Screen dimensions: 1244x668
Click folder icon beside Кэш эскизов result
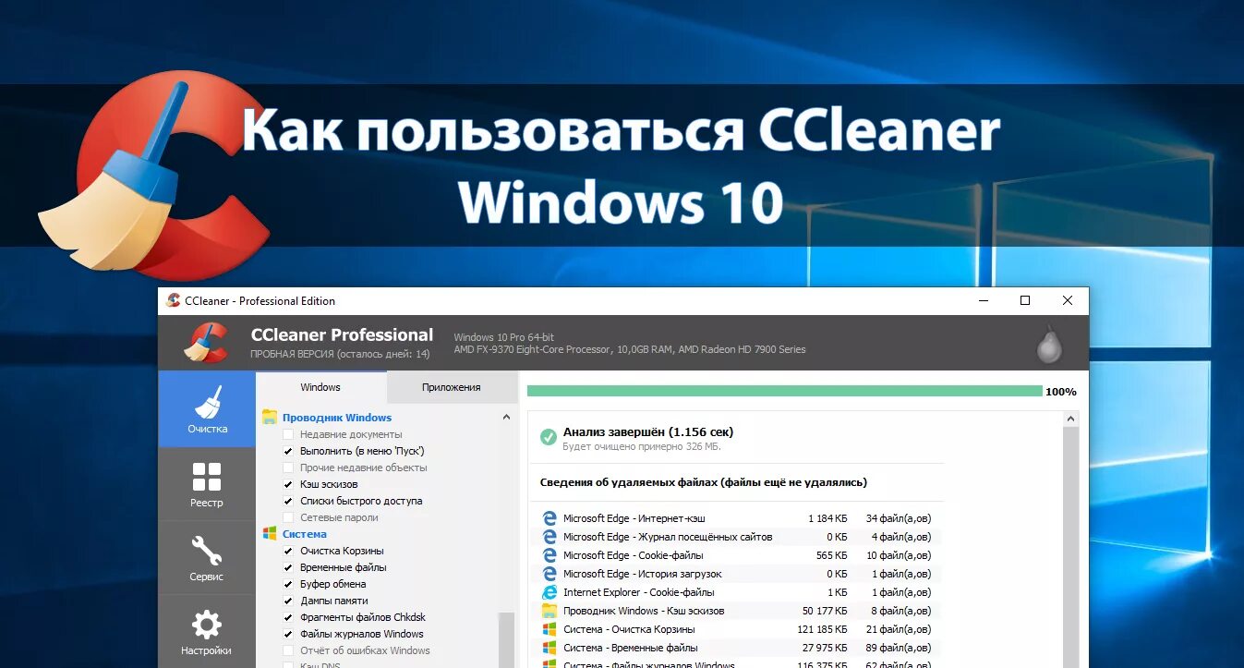pos(550,611)
